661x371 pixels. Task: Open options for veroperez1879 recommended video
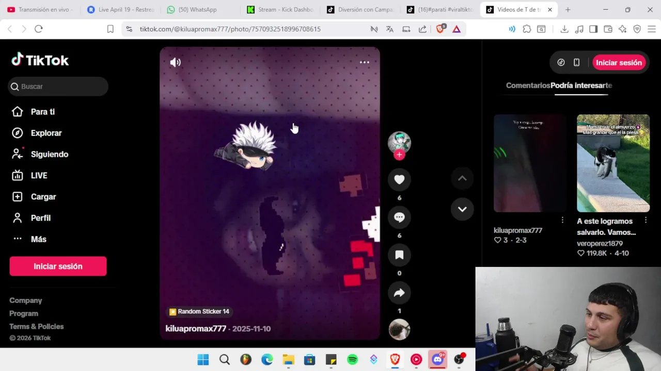[x=646, y=220]
